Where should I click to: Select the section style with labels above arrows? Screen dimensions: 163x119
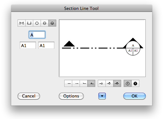pyautogui.click(x=29, y=23)
